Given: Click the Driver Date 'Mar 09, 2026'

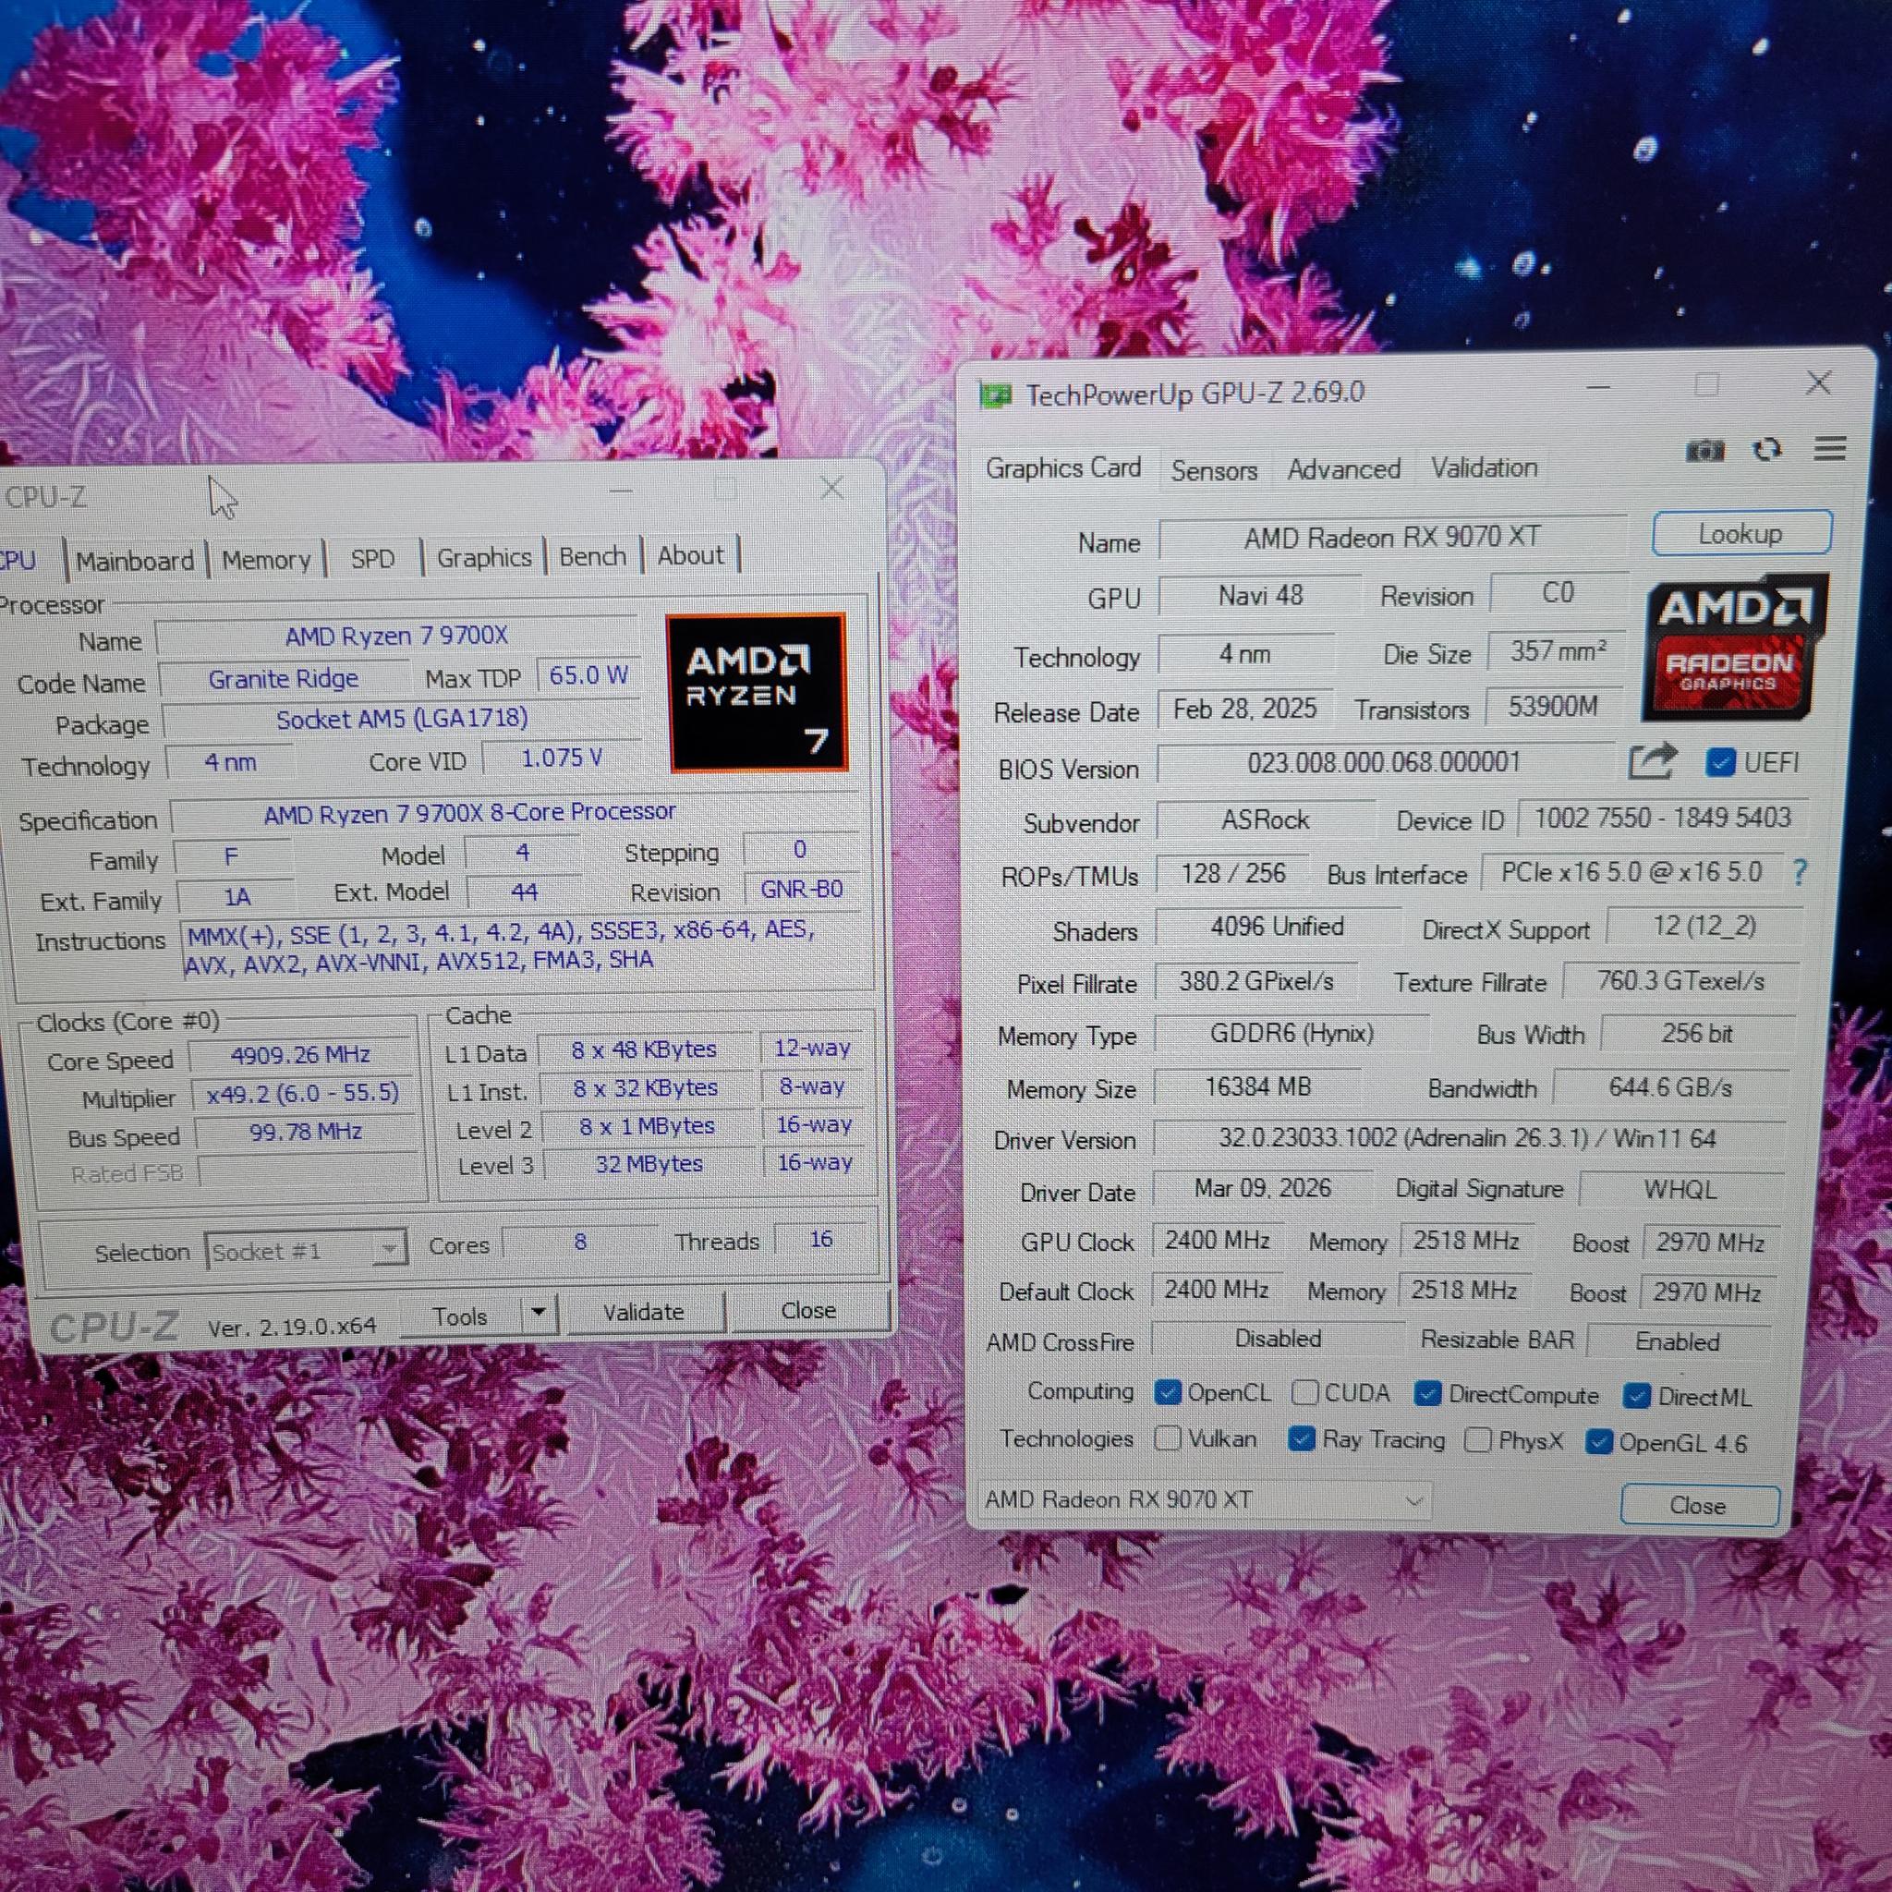Looking at the screenshot, I should [1262, 1188].
